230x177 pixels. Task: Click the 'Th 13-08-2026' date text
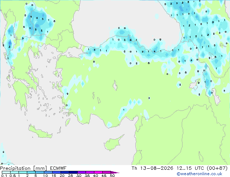pyautogui.click(x=152, y=168)
